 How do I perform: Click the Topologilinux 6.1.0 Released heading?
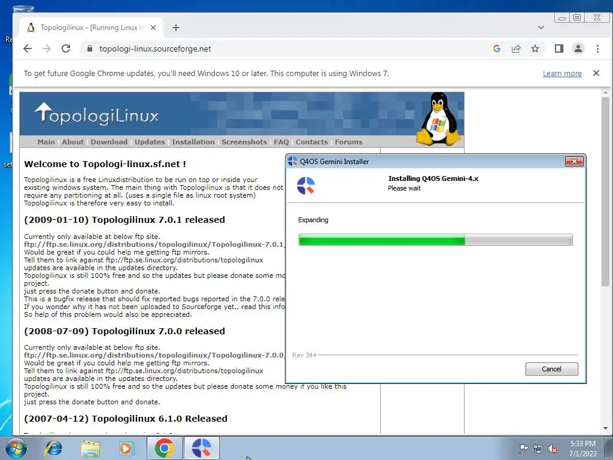tap(126, 419)
